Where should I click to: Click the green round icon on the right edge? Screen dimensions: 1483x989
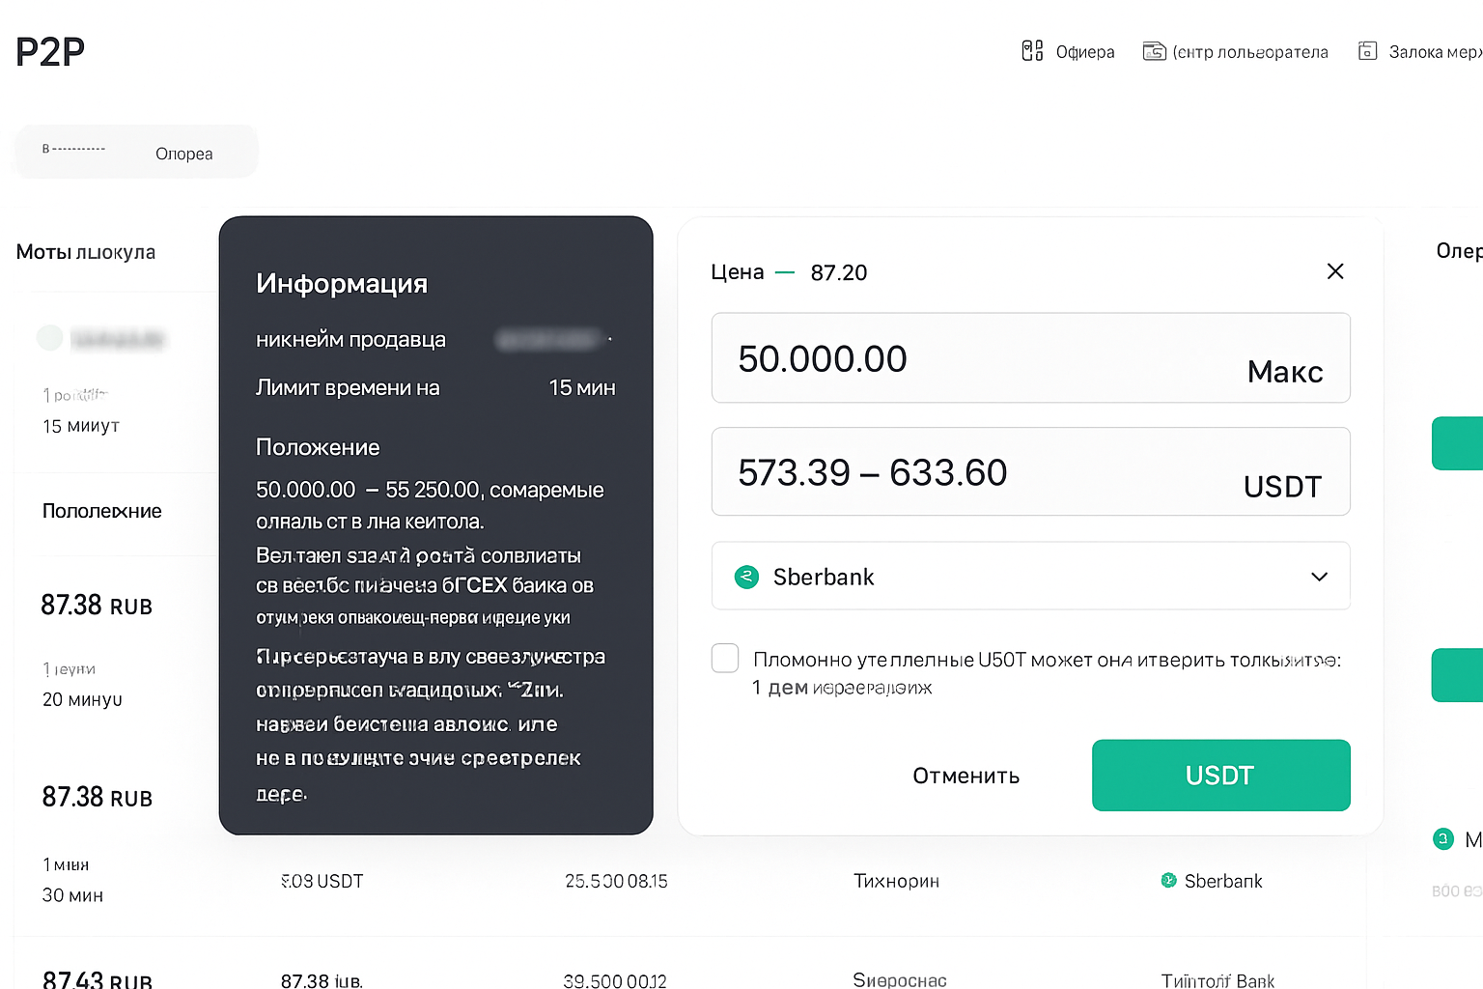point(1443,838)
